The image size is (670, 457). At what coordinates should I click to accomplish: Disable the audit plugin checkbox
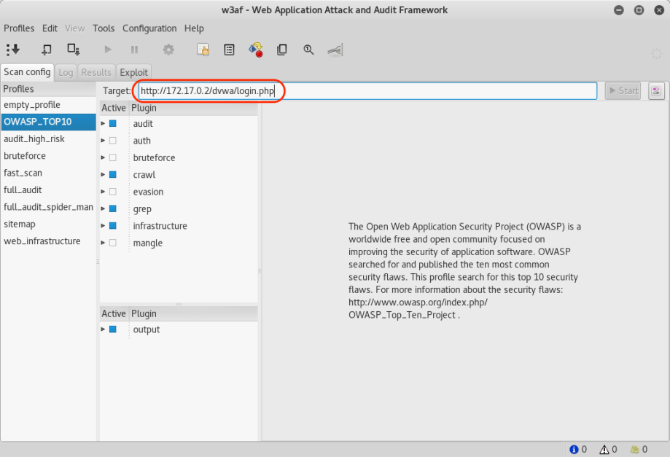113,123
